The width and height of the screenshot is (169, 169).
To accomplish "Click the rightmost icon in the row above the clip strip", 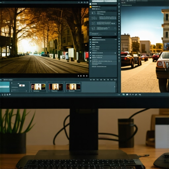I will pyautogui.click(x=115, y=80).
